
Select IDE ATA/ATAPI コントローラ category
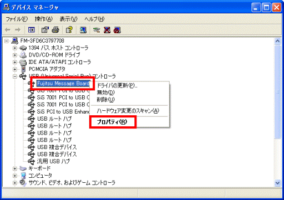(x=59, y=62)
